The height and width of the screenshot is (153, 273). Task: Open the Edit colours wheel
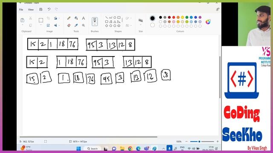coord(208,22)
